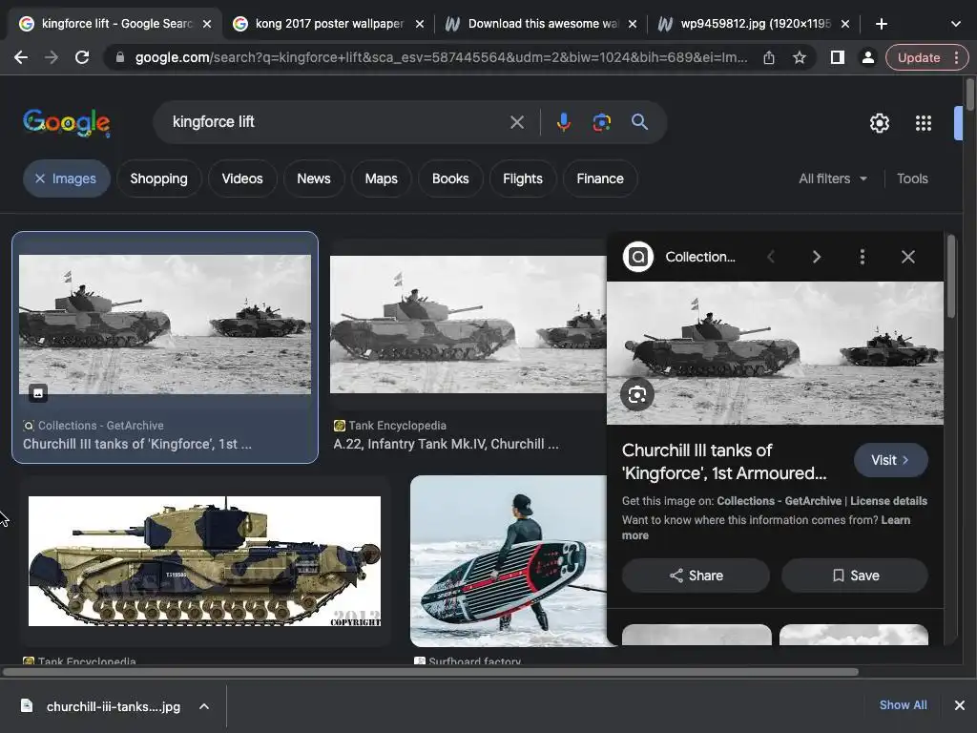Open a new browser tab
This screenshot has width=977, height=733.
[881, 24]
